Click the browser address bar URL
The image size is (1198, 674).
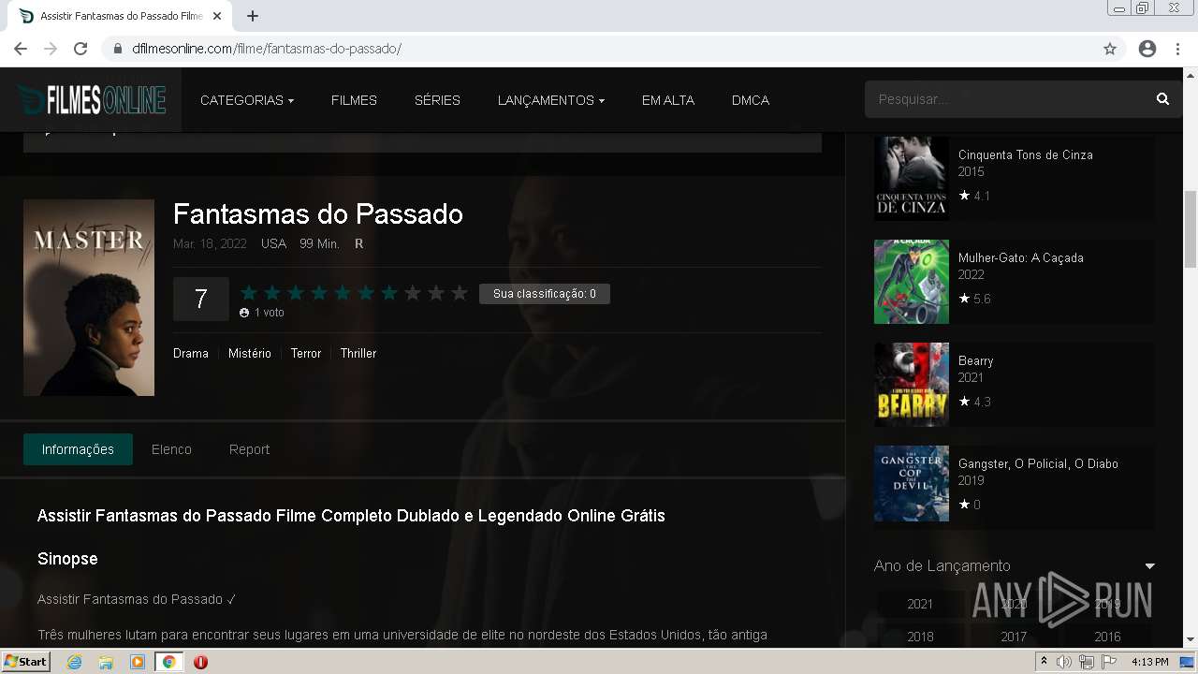[x=267, y=49]
